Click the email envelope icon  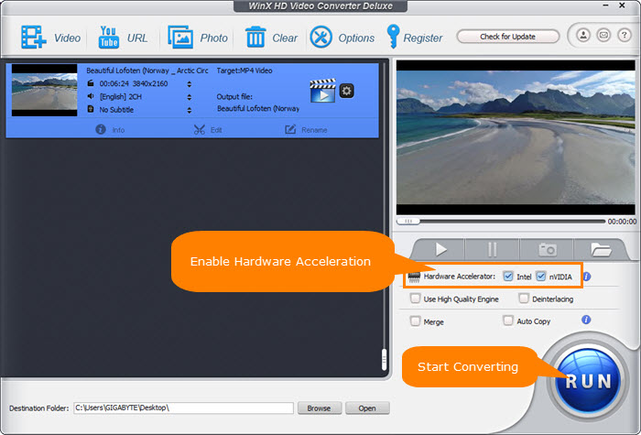point(603,35)
